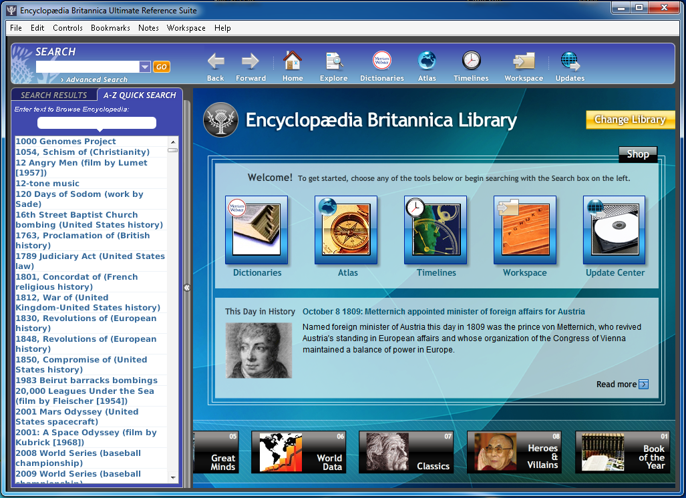Open the Classics feature card

pyautogui.click(x=406, y=452)
